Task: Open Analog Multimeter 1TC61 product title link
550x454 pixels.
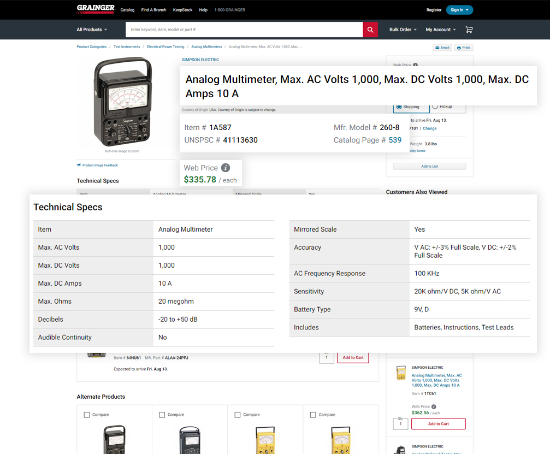Action: point(437,380)
